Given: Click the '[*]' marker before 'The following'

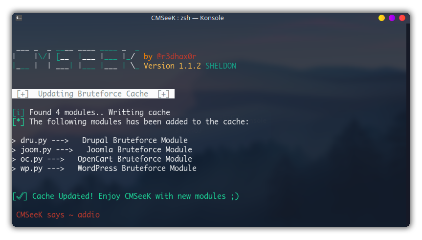Looking at the screenshot, I should pyautogui.click(x=18, y=121).
